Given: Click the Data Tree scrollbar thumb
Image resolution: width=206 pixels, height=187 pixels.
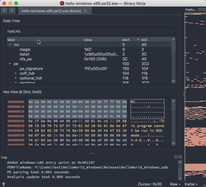Looking at the screenshot, I should 173,47.
